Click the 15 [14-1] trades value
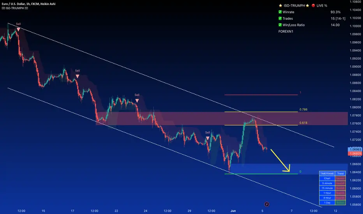Screen dimensions: 363x214 click(338, 19)
